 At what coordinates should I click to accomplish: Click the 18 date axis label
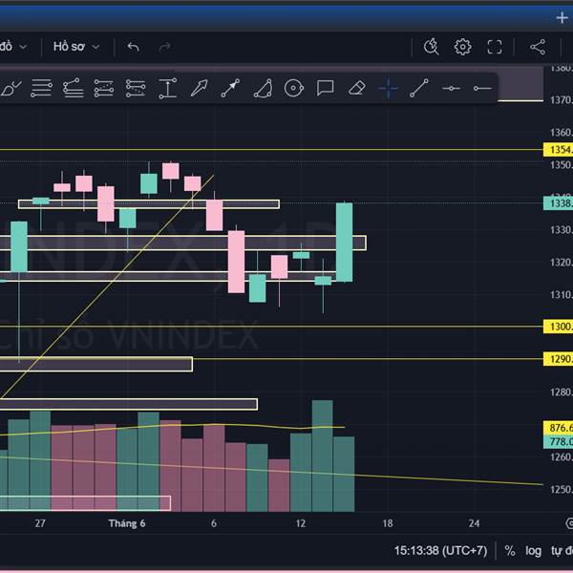388,523
